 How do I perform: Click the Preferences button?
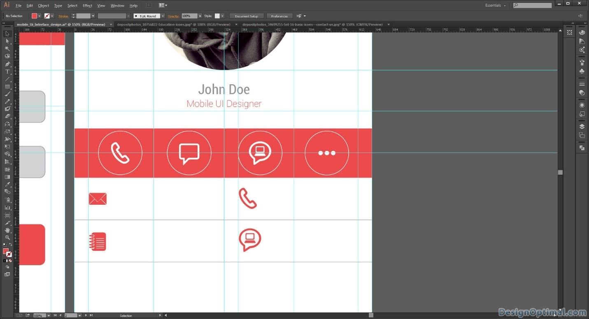(279, 16)
